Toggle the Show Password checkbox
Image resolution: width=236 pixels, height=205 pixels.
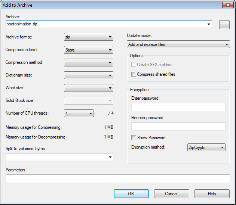[134, 138]
